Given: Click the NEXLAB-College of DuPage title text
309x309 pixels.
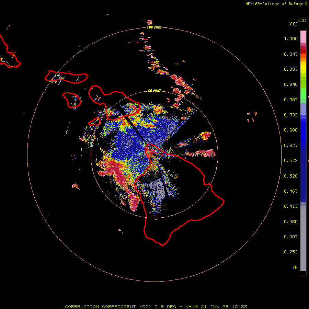Looking at the screenshot, I should 274,4.
